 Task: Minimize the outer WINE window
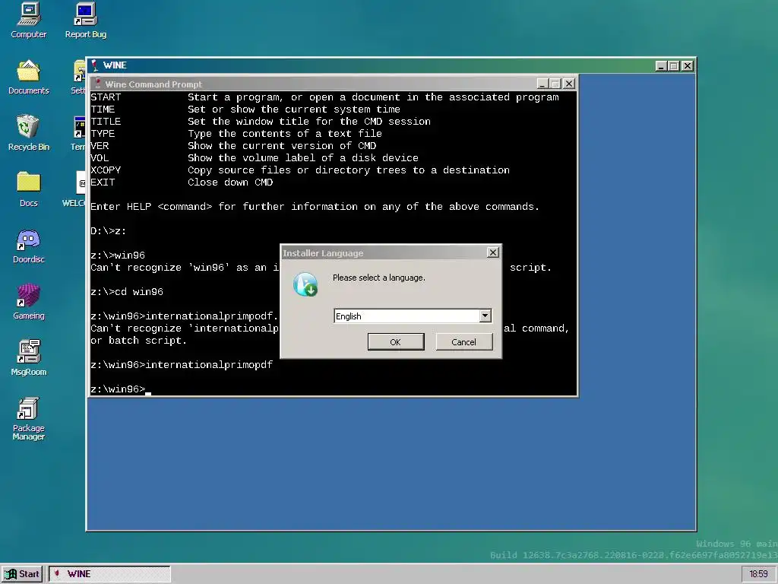click(x=662, y=65)
